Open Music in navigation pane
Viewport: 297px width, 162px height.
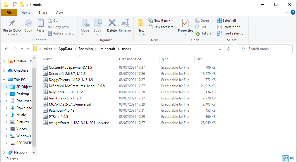tap(18, 115)
